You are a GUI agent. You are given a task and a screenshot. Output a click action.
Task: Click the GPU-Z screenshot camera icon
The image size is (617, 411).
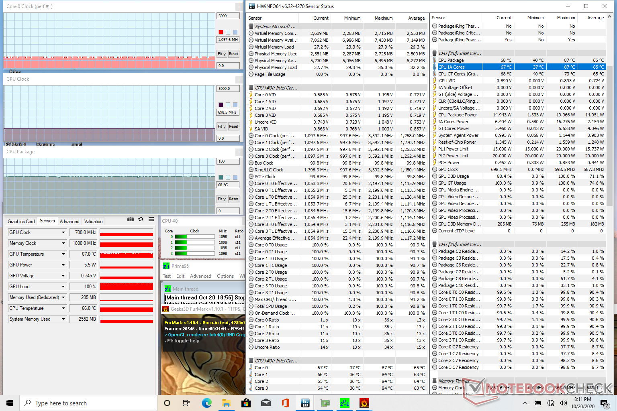(x=130, y=220)
